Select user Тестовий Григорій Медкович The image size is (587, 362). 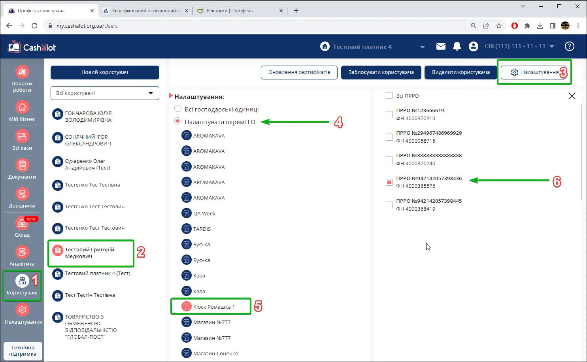91,253
